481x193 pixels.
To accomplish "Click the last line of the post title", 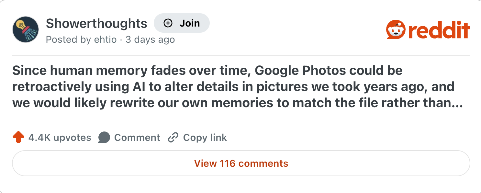I will coord(227,103).
